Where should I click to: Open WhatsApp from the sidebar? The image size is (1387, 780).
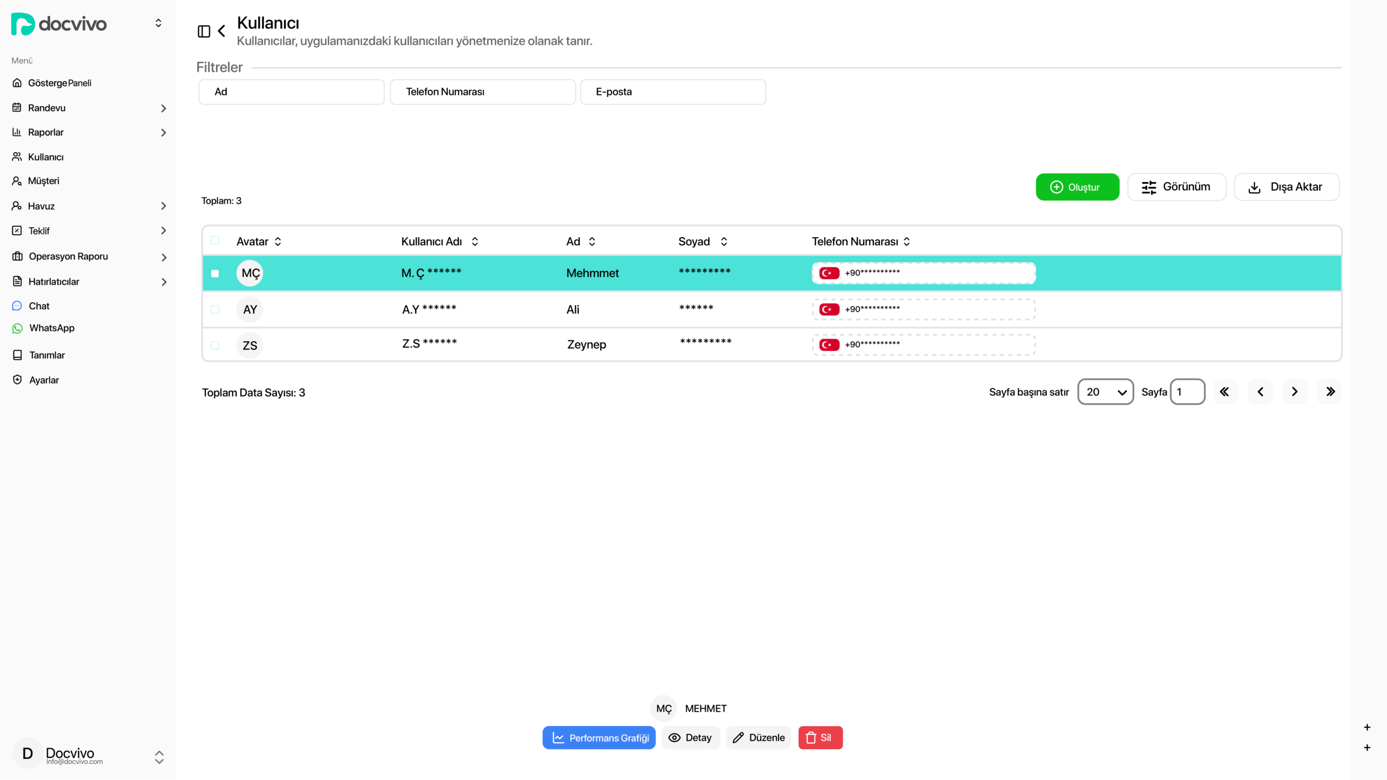[x=51, y=328]
